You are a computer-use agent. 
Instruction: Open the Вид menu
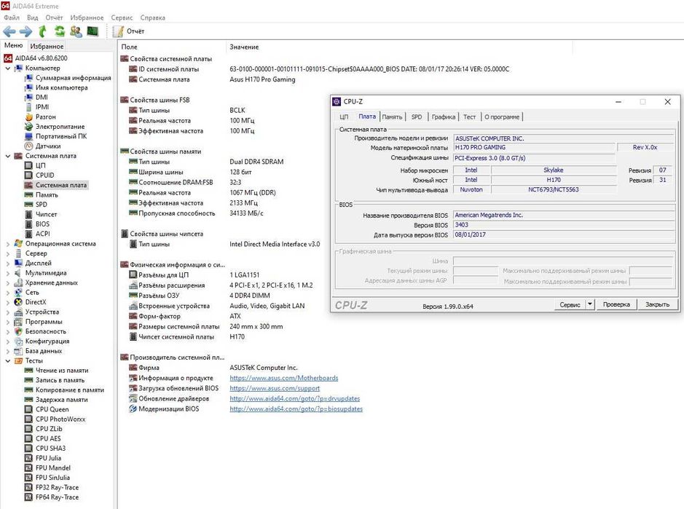coord(32,17)
